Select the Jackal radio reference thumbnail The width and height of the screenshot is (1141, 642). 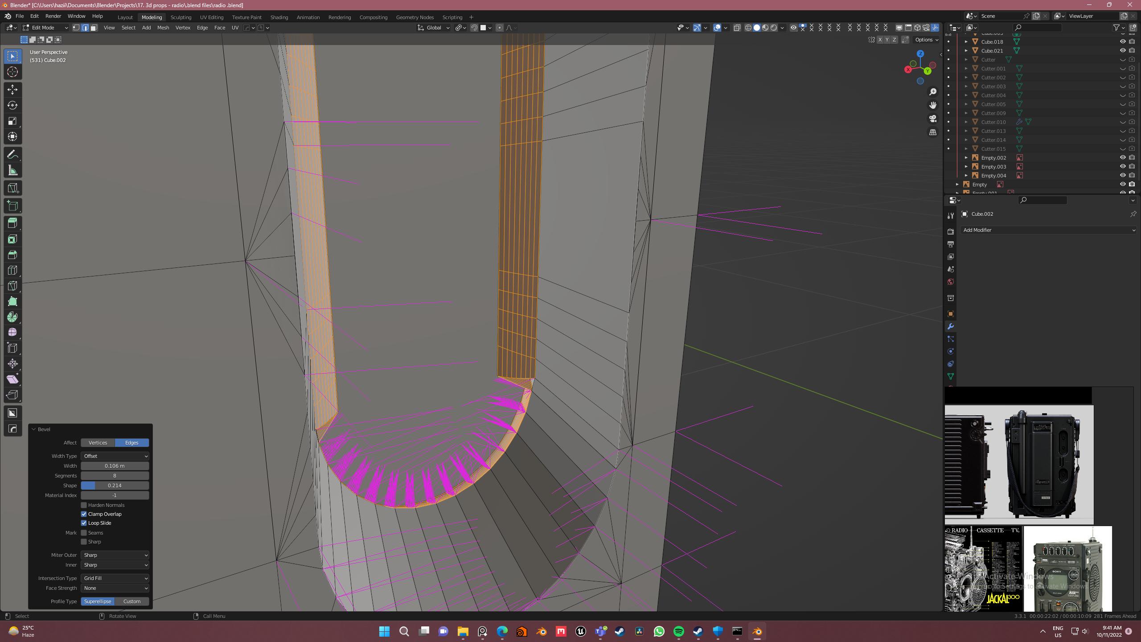(x=983, y=569)
